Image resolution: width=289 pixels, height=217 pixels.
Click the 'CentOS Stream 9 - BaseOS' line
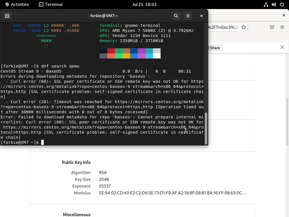(31, 71)
